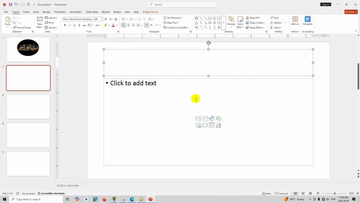Viewport: 360px width, 203px height.
Task: Open the Notes pane from status bar
Action: pos(267,193)
